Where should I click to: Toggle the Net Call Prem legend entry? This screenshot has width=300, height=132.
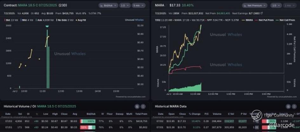coord(285,20)
